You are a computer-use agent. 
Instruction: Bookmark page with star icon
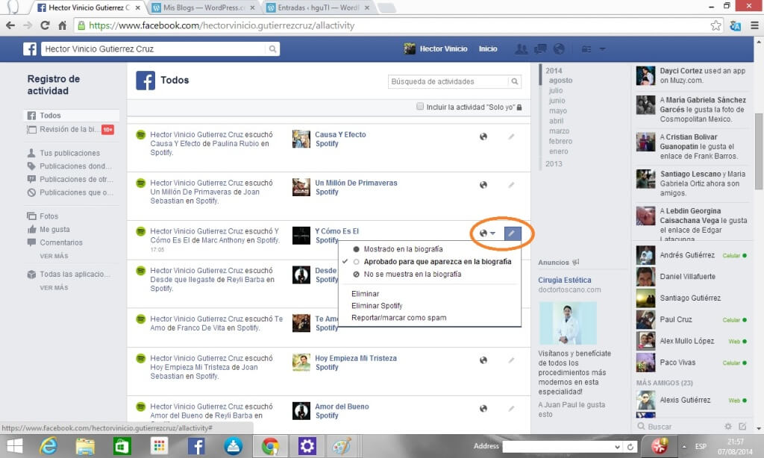(716, 25)
